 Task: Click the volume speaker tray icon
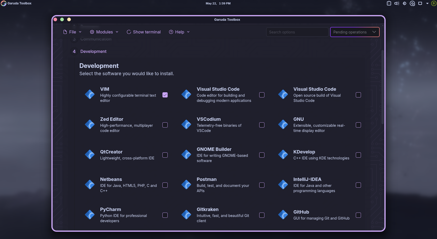pos(397,3)
